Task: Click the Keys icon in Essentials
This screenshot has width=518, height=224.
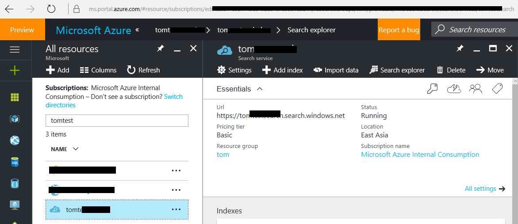Action: 432,89
